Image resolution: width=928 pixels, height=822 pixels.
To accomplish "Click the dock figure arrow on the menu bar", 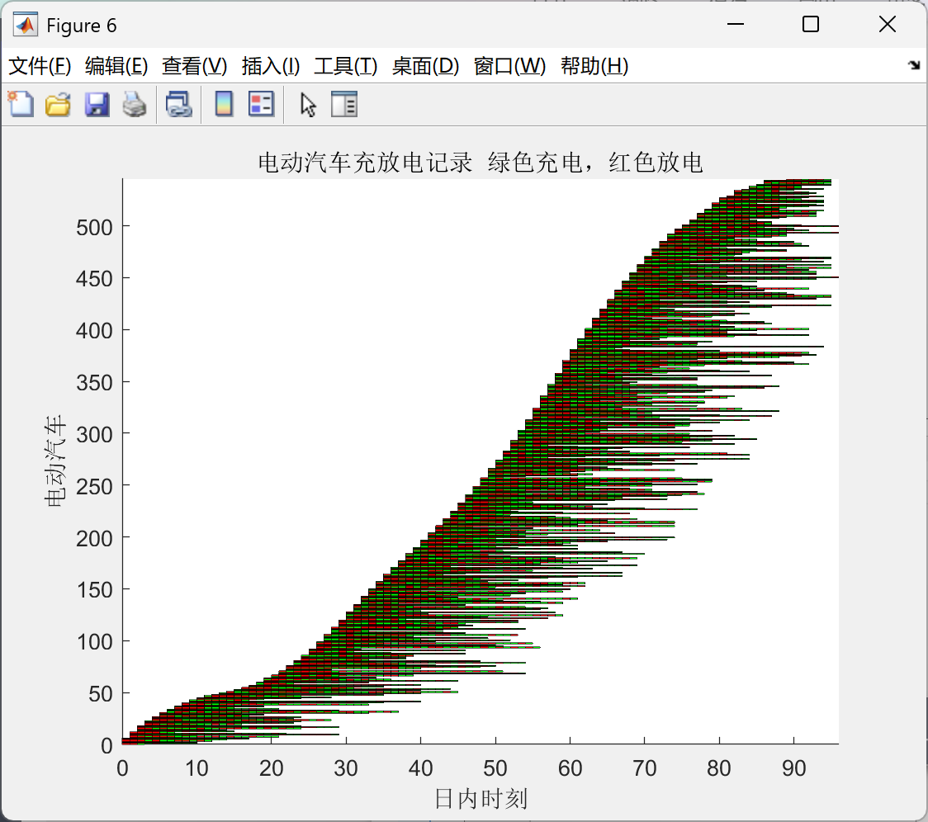I will [x=914, y=65].
